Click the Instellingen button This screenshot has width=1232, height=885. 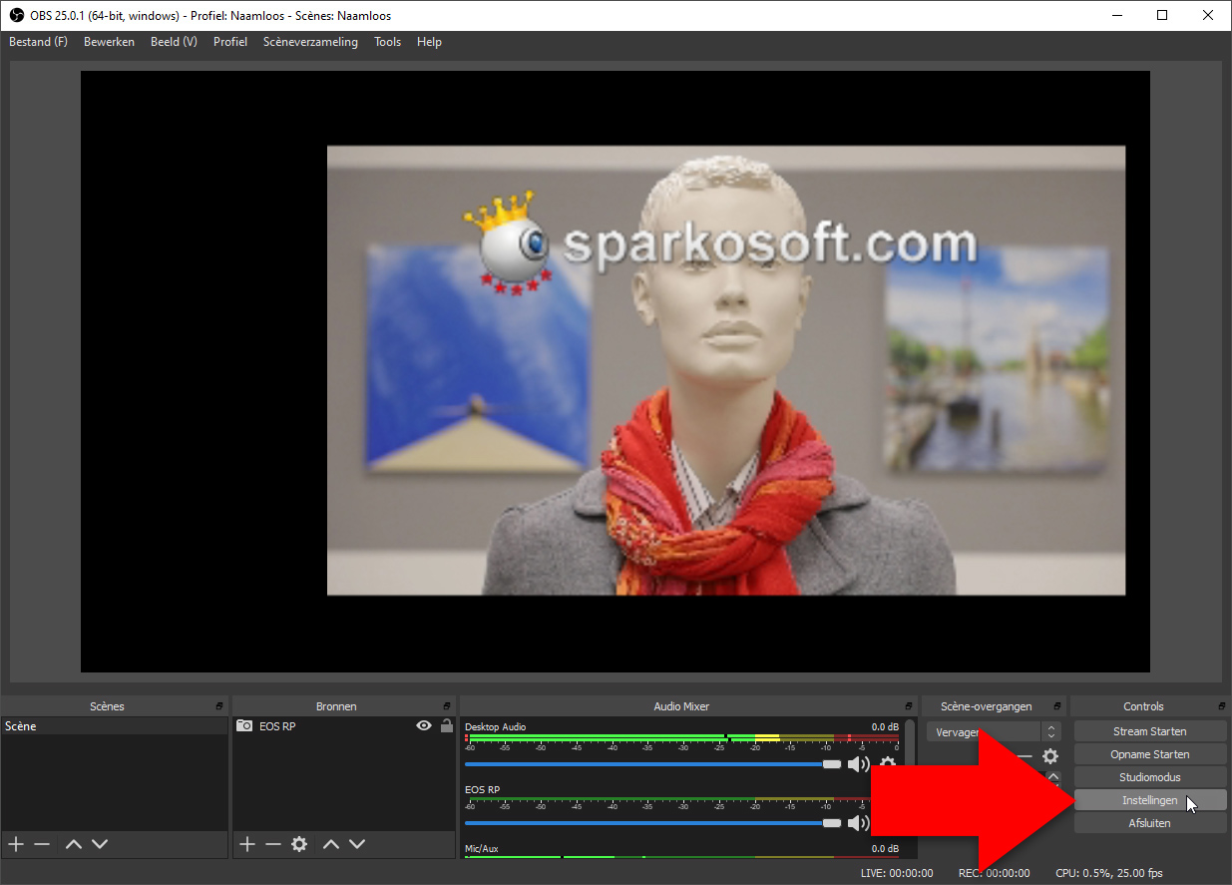coord(1149,800)
